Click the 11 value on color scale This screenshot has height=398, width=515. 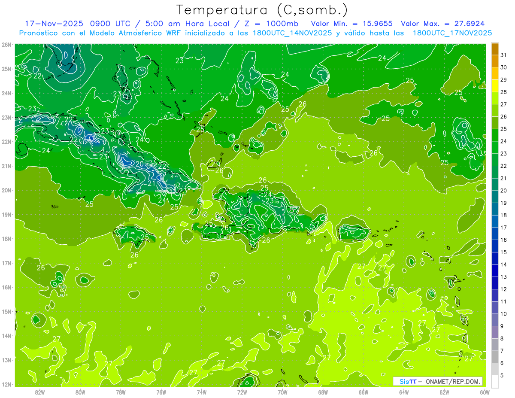tap(503, 301)
